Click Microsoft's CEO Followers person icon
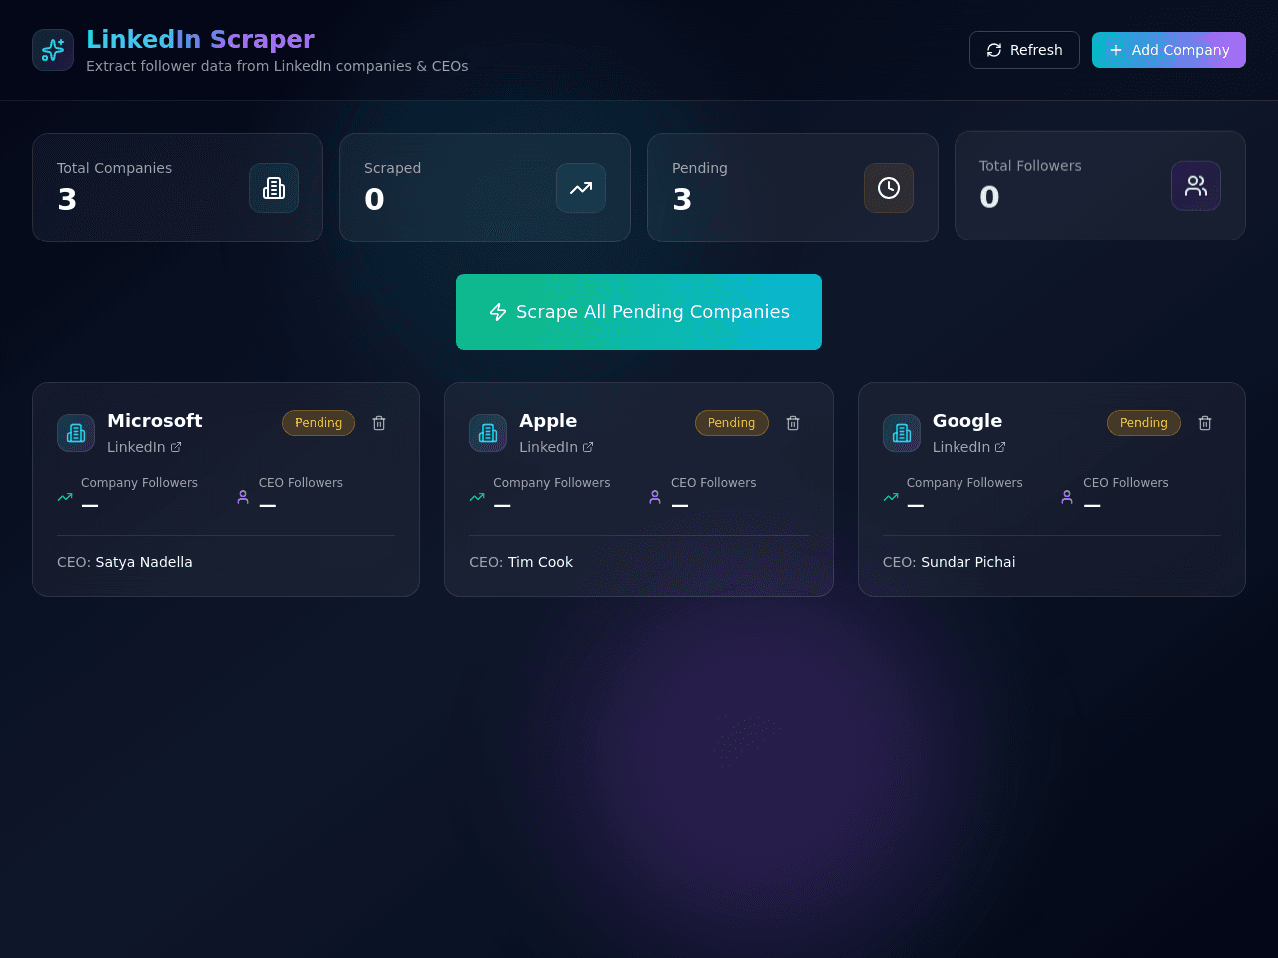The height and width of the screenshot is (958, 1278). point(243,497)
